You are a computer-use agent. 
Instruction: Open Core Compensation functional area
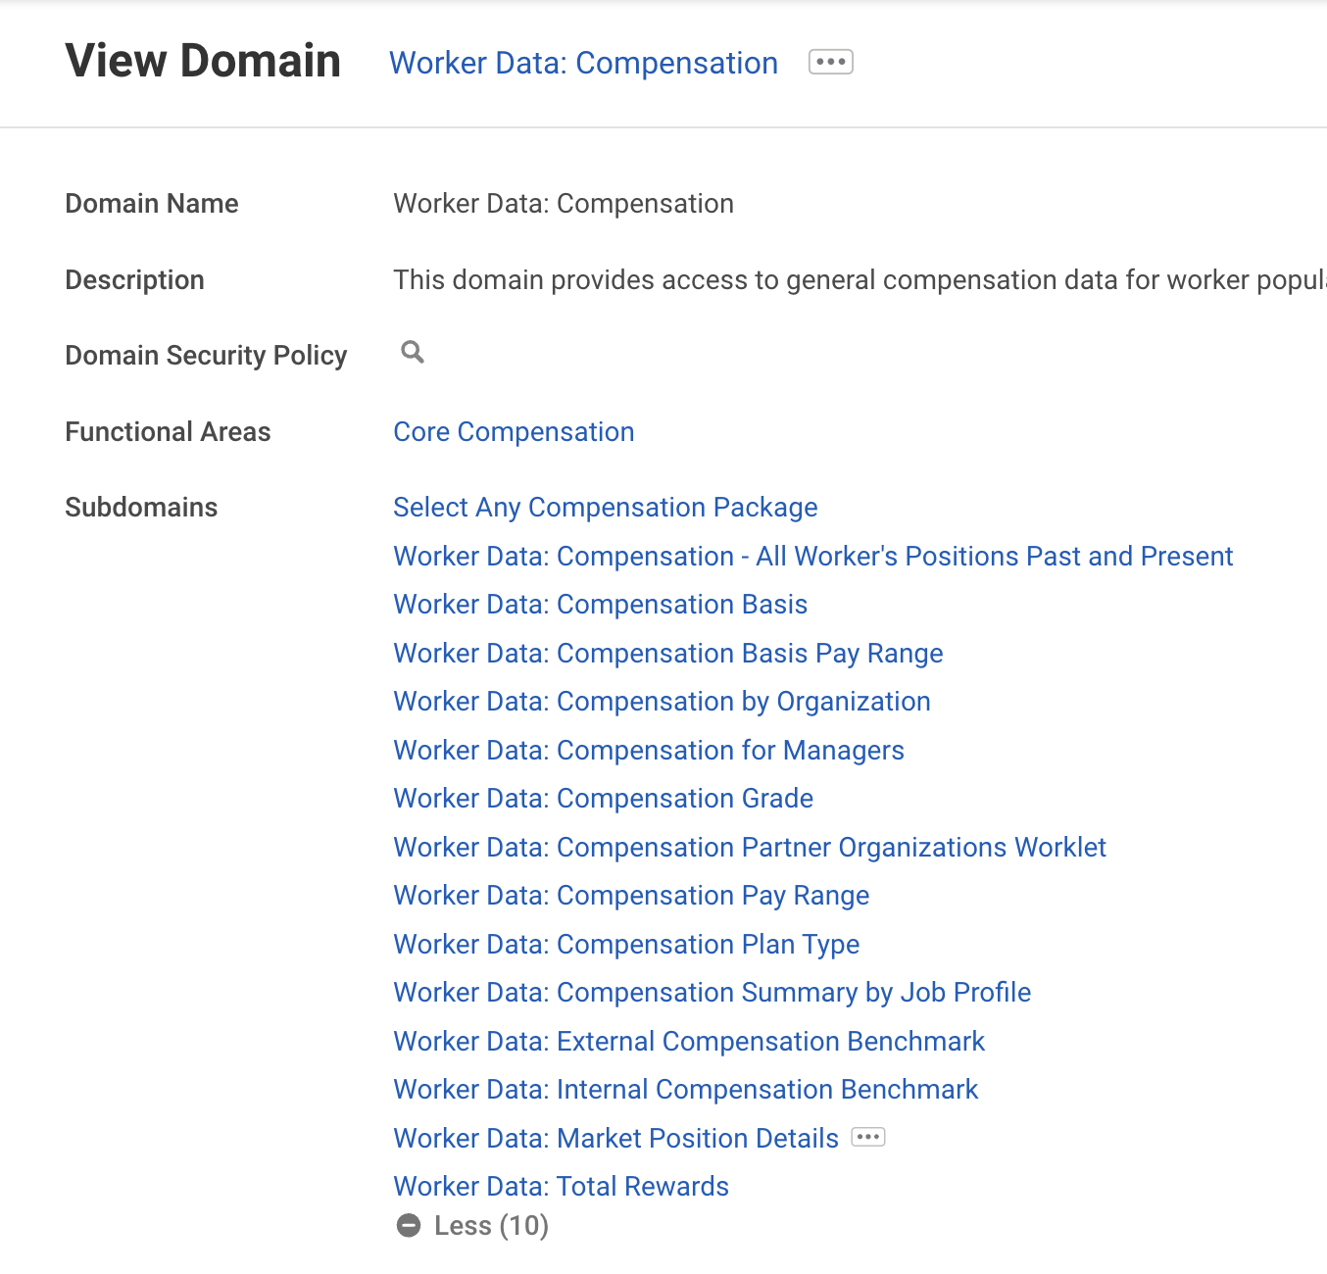(x=514, y=432)
